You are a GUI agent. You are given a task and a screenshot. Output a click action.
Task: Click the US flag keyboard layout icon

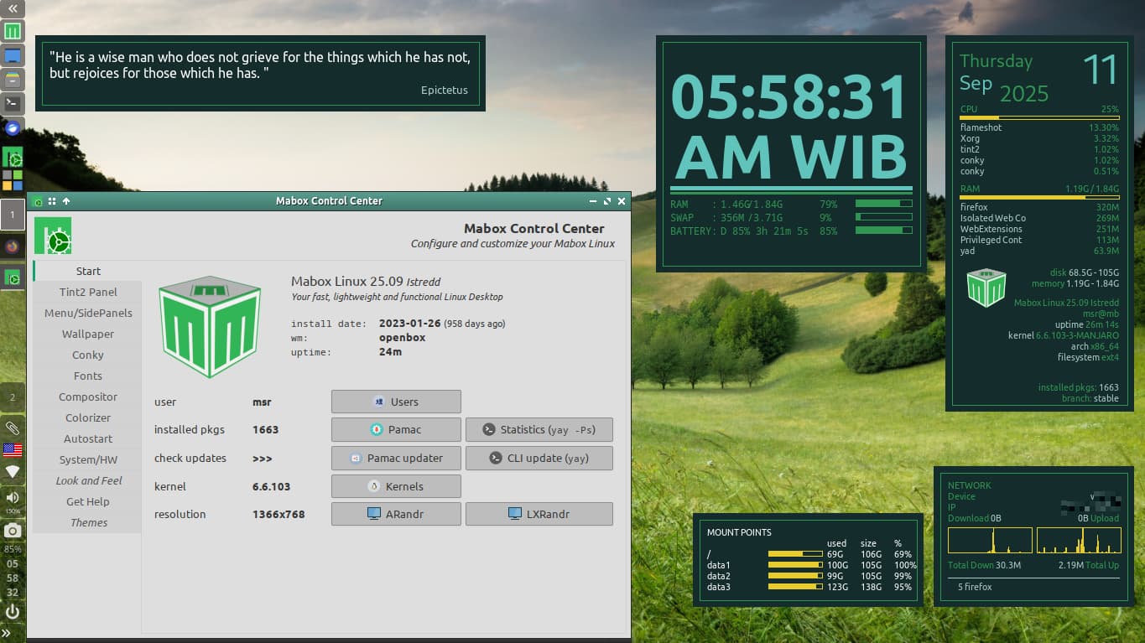pos(13,450)
